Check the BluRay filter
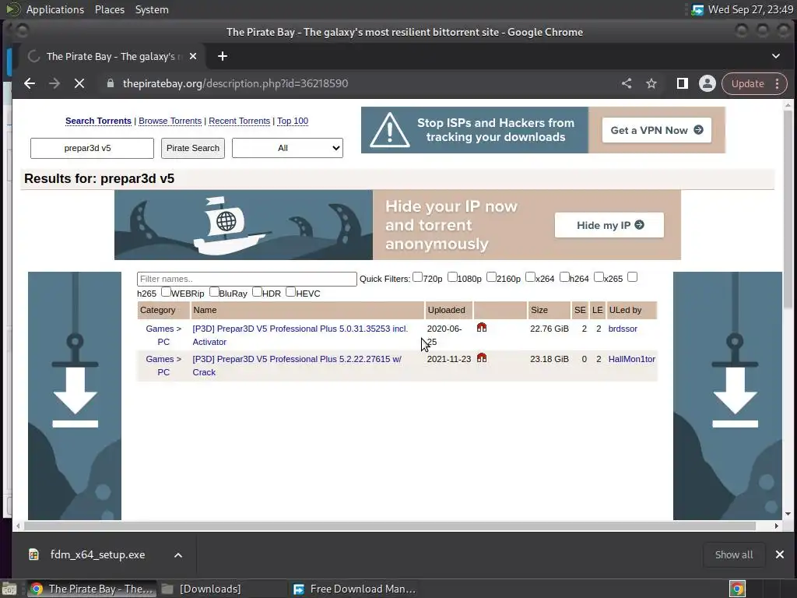This screenshot has width=797, height=598. pos(214,292)
